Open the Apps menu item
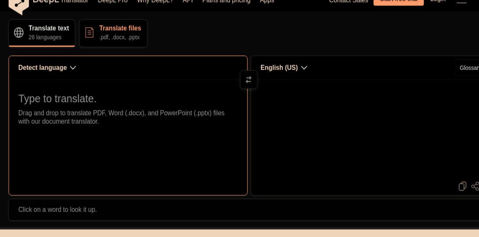 pos(267,1)
